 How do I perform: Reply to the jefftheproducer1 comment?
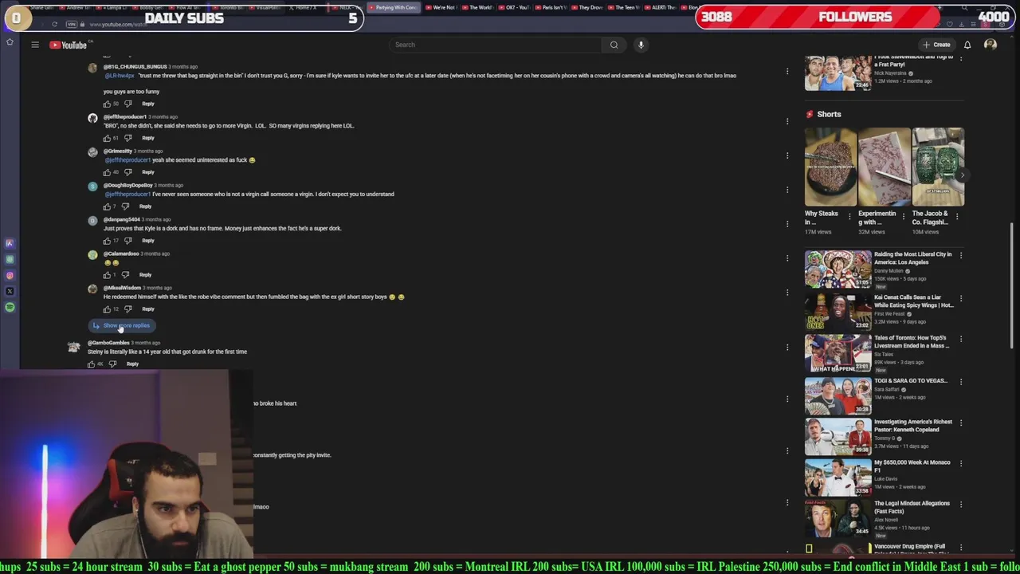[x=148, y=138]
